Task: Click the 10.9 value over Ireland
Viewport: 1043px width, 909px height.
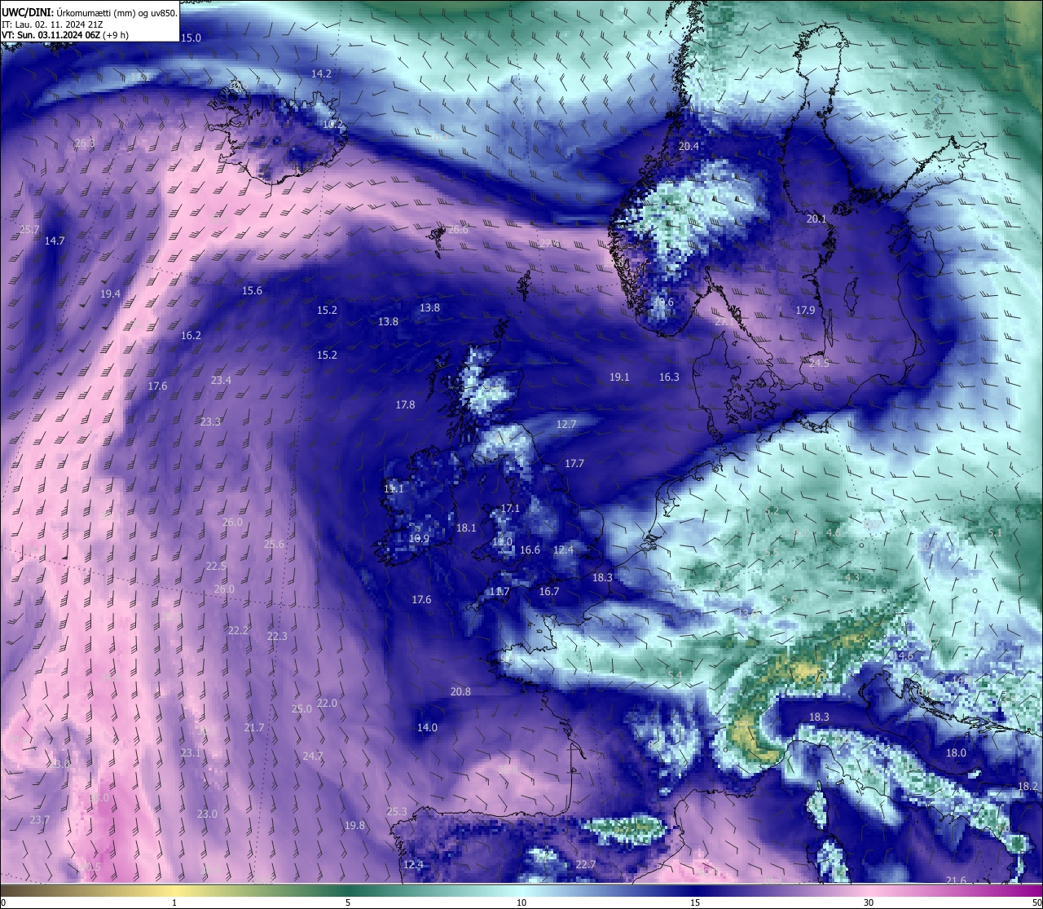Action: [x=419, y=538]
